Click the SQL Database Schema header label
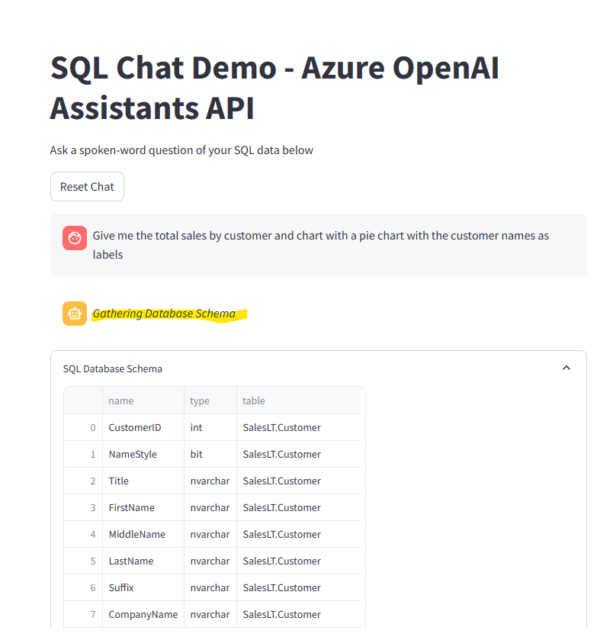This screenshot has height=640, width=597. tap(113, 368)
